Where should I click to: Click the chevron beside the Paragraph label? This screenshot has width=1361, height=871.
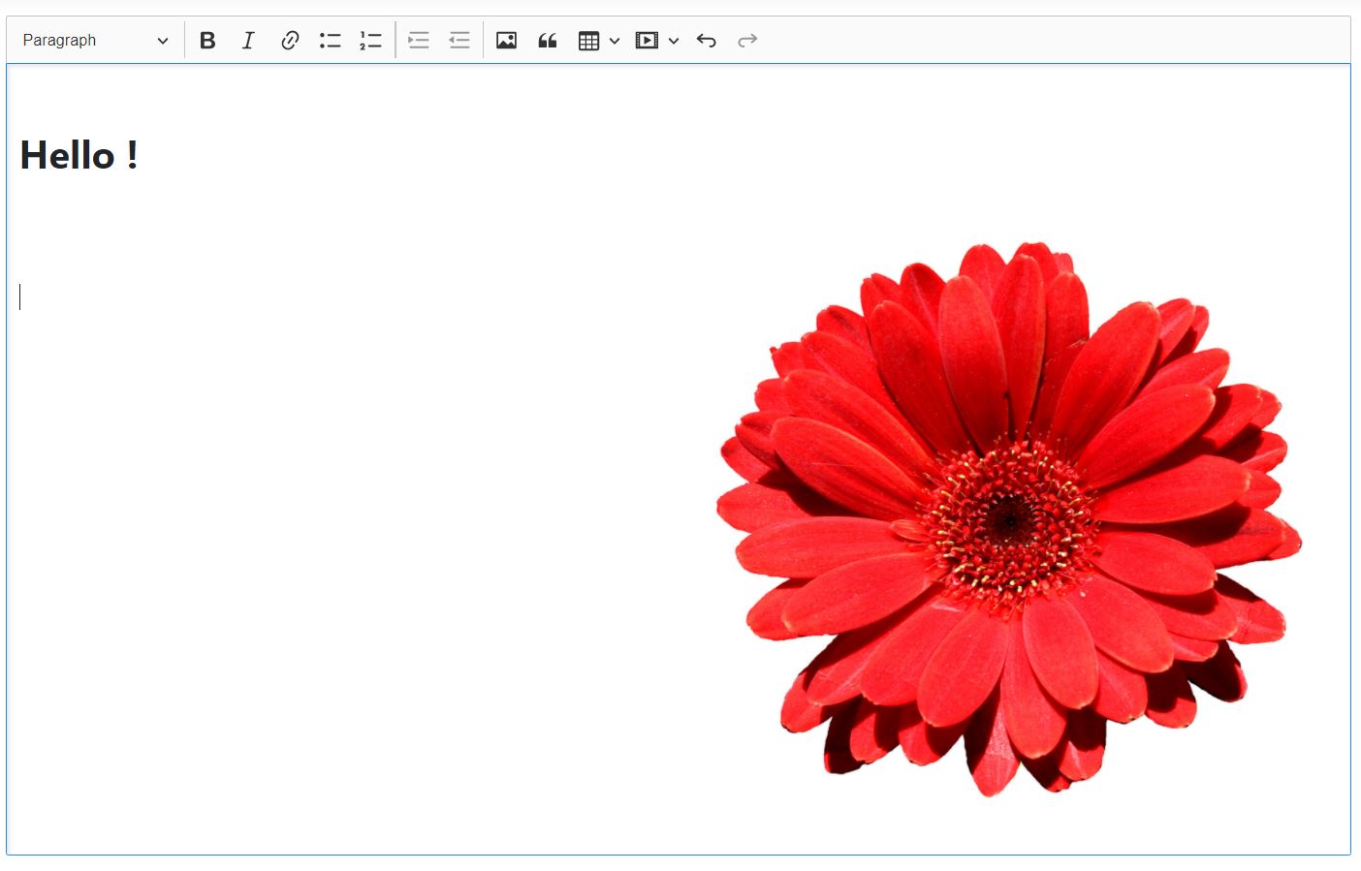(162, 41)
